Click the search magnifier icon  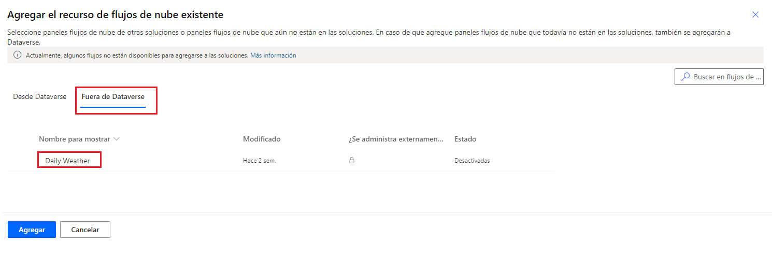point(685,77)
